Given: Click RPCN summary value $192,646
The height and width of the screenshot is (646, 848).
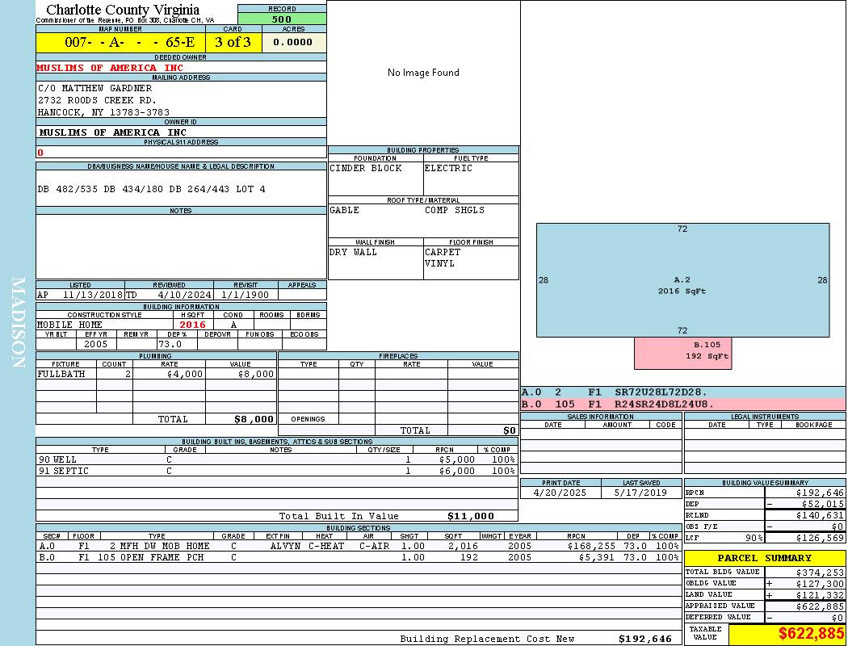Looking at the screenshot, I should pyautogui.click(x=820, y=493).
